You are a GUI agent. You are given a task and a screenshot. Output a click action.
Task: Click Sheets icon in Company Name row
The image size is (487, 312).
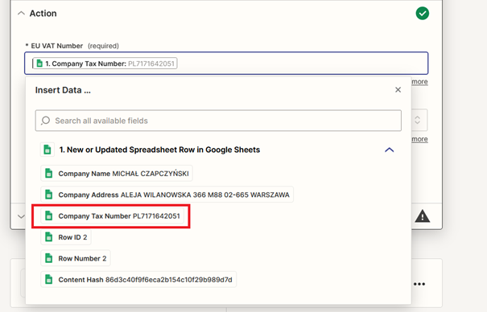click(49, 174)
